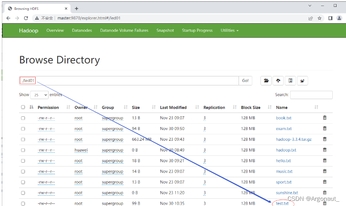
Task: Check the book.txt row checkbox
Action: [x=23, y=118]
